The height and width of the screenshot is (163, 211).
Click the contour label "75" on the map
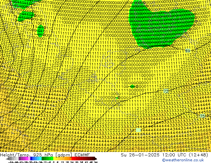[202, 116]
